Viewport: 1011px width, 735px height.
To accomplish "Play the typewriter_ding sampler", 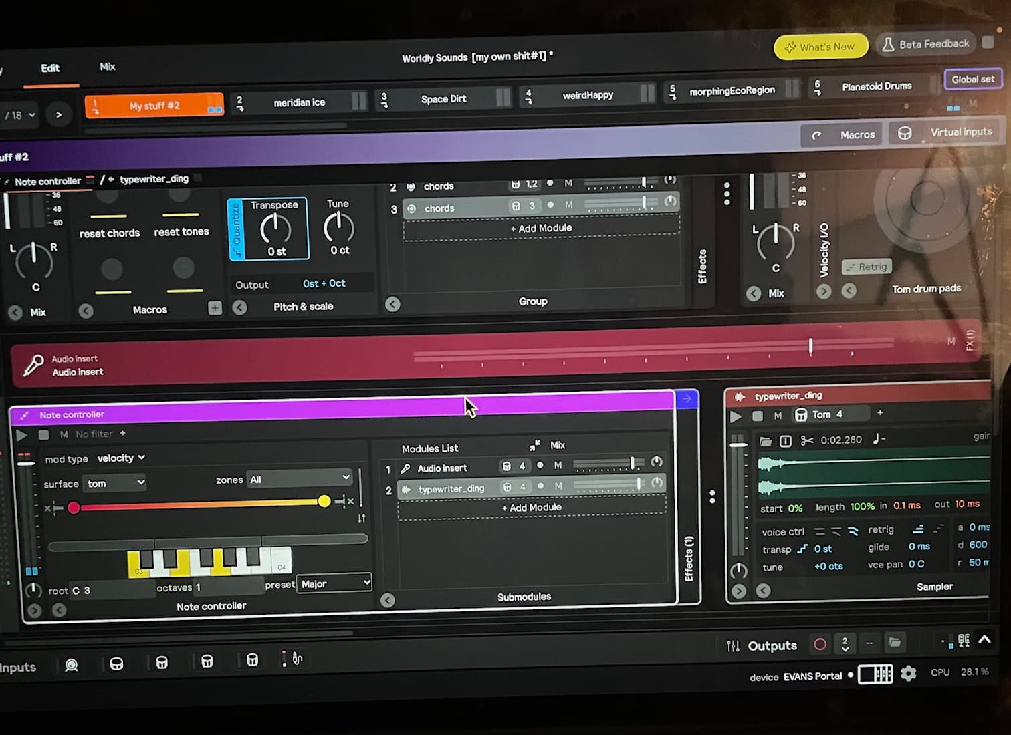I will click(x=736, y=416).
